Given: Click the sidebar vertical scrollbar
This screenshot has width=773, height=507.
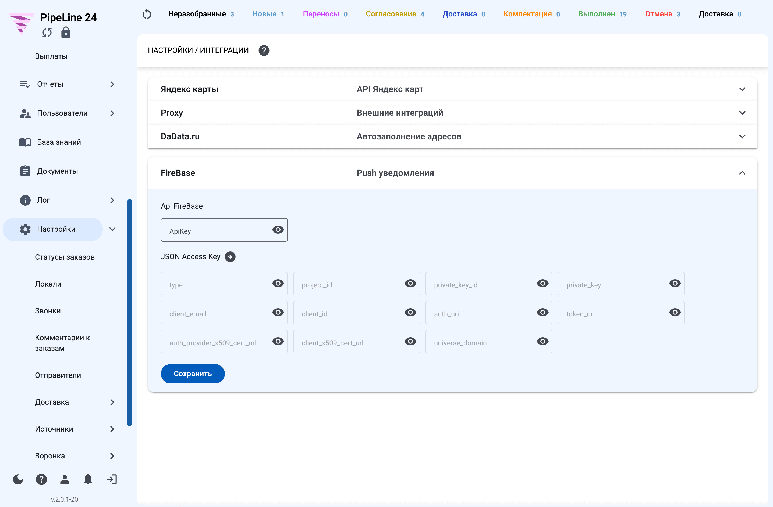Looking at the screenshot, I should pyautogui.click(x=130, y=312).
